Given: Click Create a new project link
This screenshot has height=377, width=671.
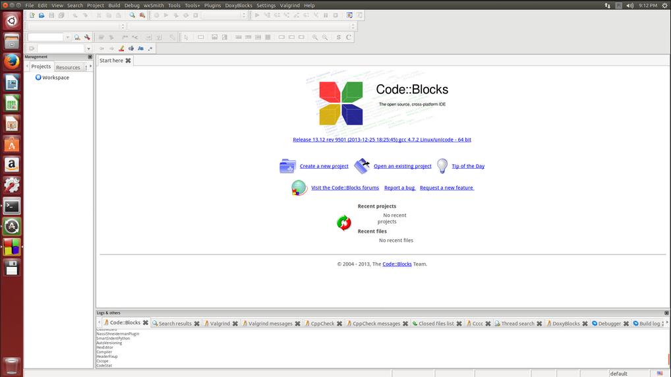Looking at the screenshot, I should pos(324,166).
